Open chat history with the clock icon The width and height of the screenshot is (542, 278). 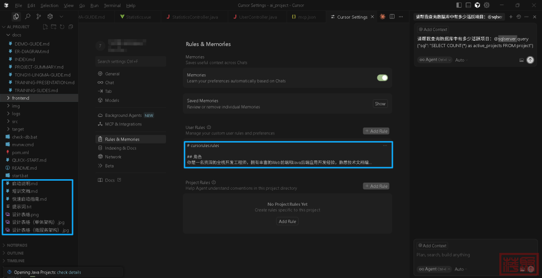[518, 17]
